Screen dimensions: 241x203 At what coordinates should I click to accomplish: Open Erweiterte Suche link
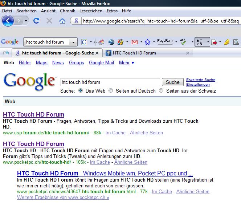(201, 80)
